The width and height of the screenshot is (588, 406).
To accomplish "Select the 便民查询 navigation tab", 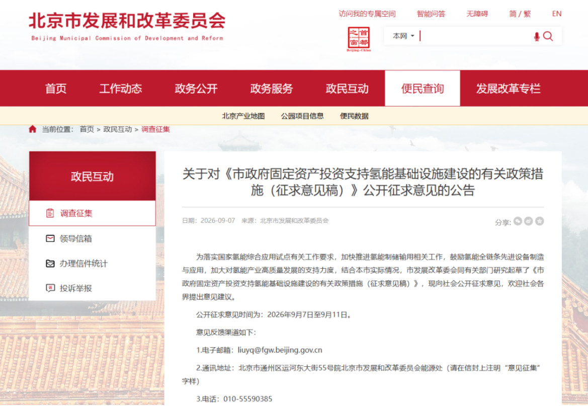I will (x=423, y=89).
